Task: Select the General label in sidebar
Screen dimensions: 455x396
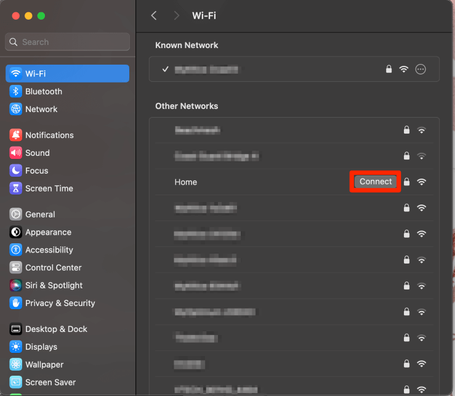Action: (x=40, y=214)
